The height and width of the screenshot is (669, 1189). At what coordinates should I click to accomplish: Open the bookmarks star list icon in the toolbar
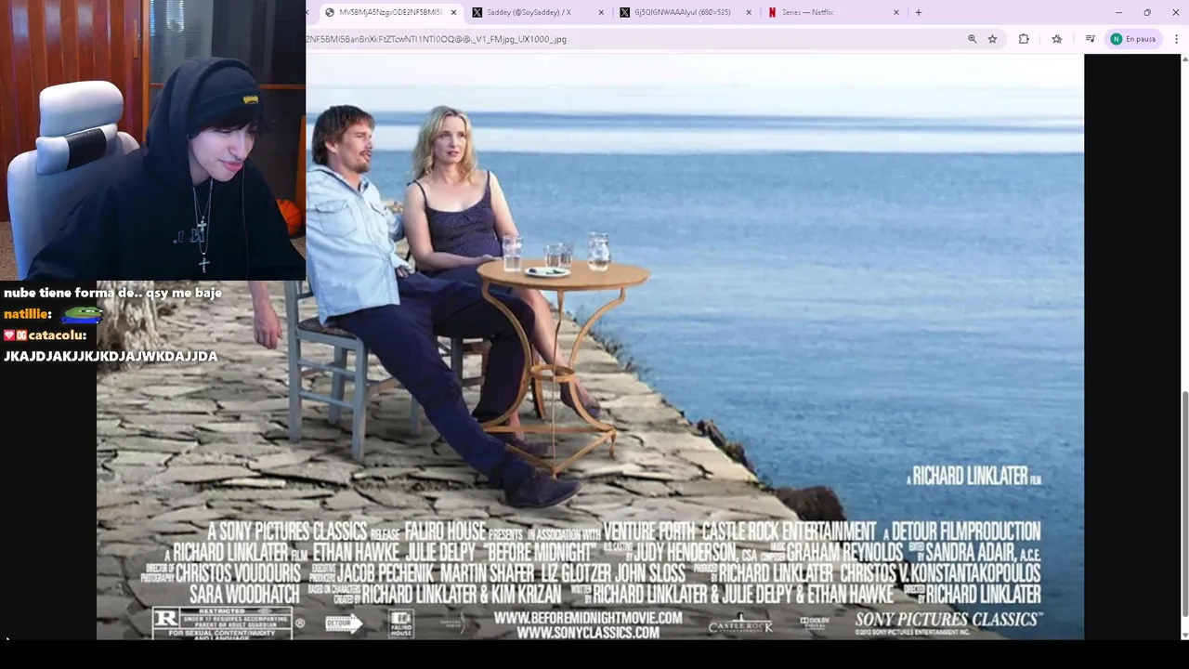(x=1057, y=39)
